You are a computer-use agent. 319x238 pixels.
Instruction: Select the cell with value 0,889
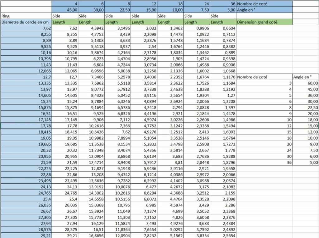[x=223, y=52]
